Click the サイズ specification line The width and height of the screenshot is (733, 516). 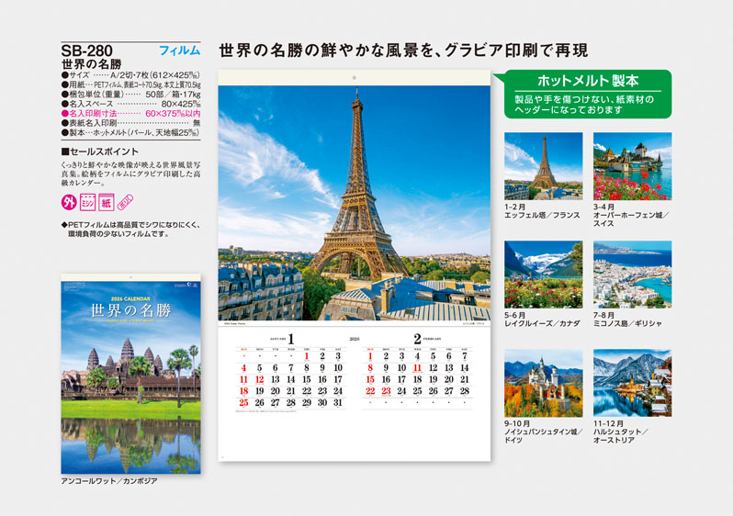[130, 75]
